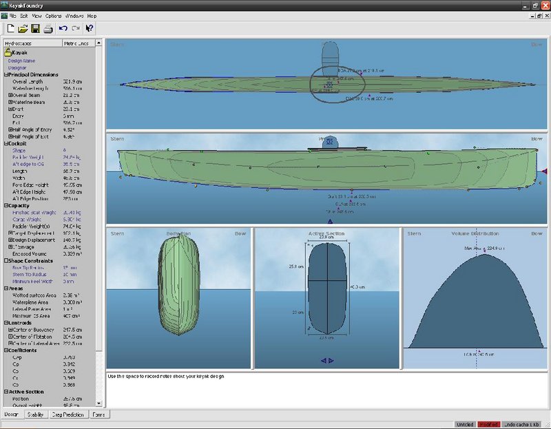Click the properties panel scroll-up arrow
This screenshot has width=551, height=429.
click(98, 43)
